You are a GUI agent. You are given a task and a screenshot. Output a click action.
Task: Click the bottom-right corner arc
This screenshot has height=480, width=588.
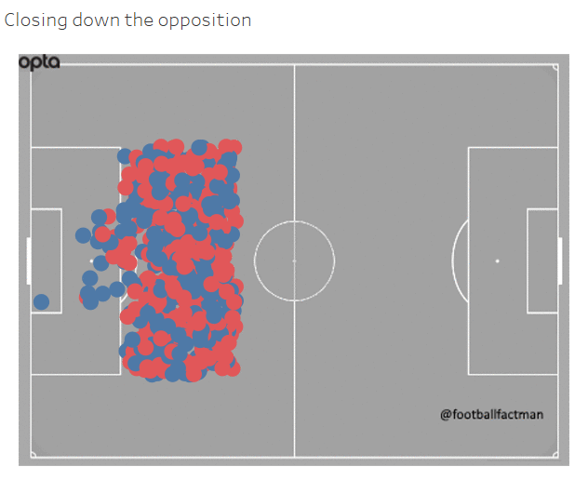click(555, 454)
